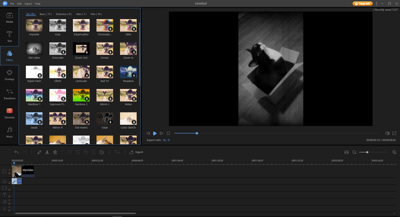400x217 pixels.
Task: Mute the MyVideo track audio
Action: point(9,169)
